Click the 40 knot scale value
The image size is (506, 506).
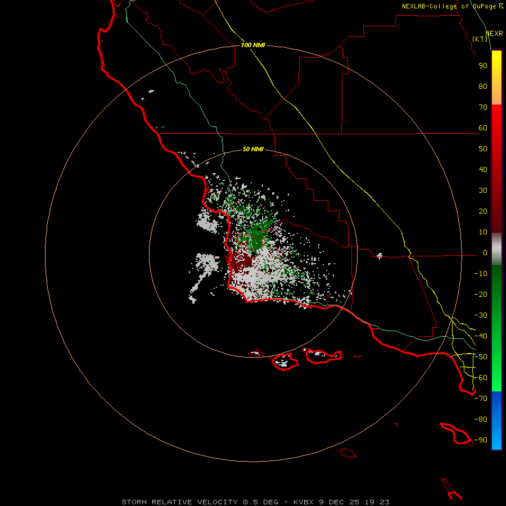483,170
